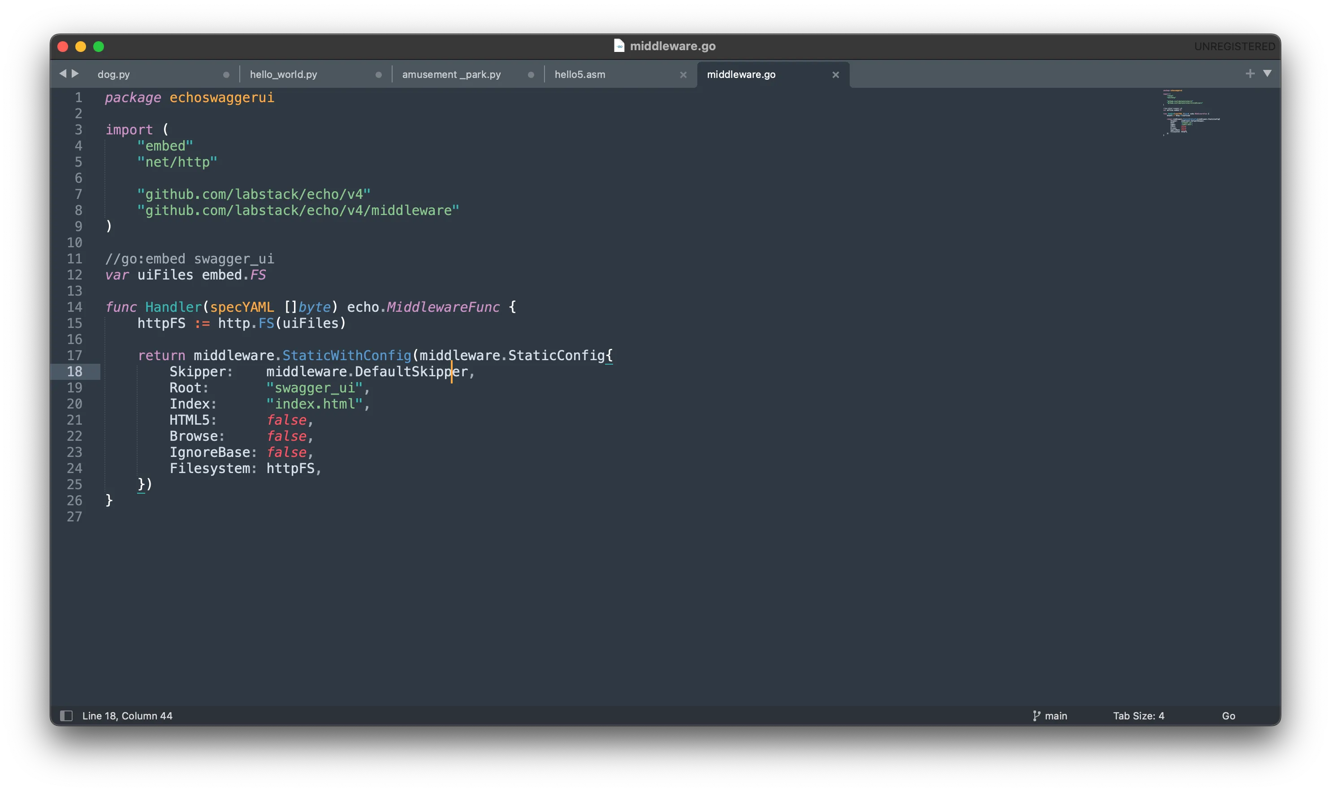Open the Tab Size: 4 setting

pos(1139,716)
